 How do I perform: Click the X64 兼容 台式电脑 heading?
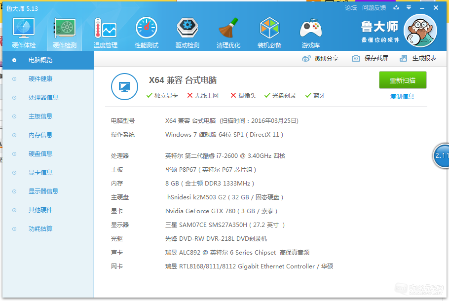183,80
